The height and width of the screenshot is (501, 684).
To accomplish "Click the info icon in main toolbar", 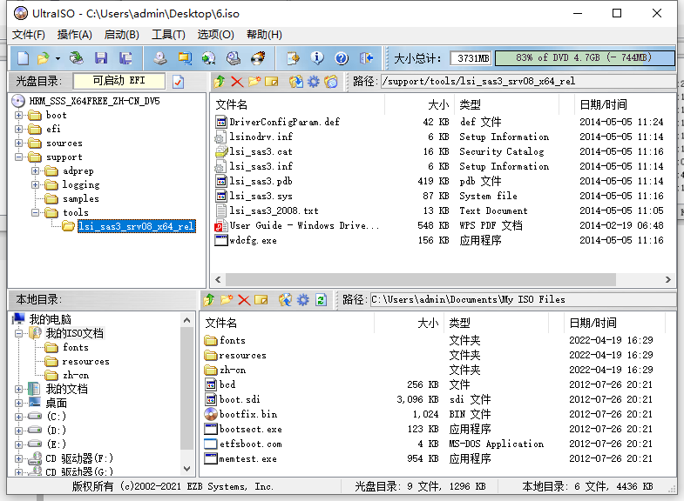I will pos(317,58).
